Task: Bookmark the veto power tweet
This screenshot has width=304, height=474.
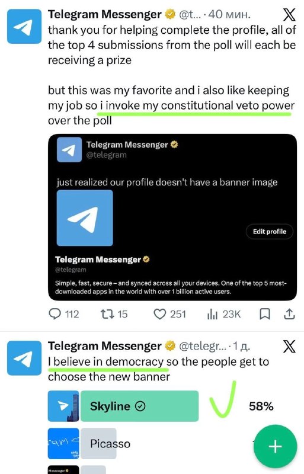Action: [265, 314]
